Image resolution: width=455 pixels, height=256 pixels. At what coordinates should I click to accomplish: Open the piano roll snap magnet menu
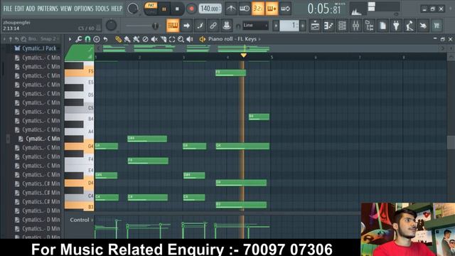click(x=87, y=39)
